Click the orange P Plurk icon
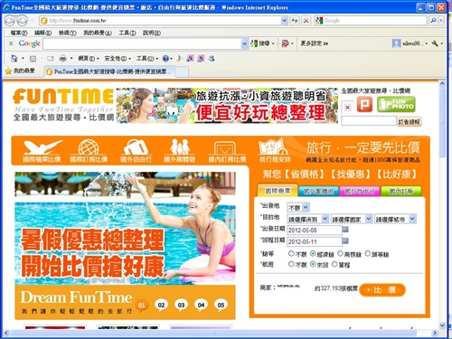The height and width of the screenshot is (339, 452). 364,105
